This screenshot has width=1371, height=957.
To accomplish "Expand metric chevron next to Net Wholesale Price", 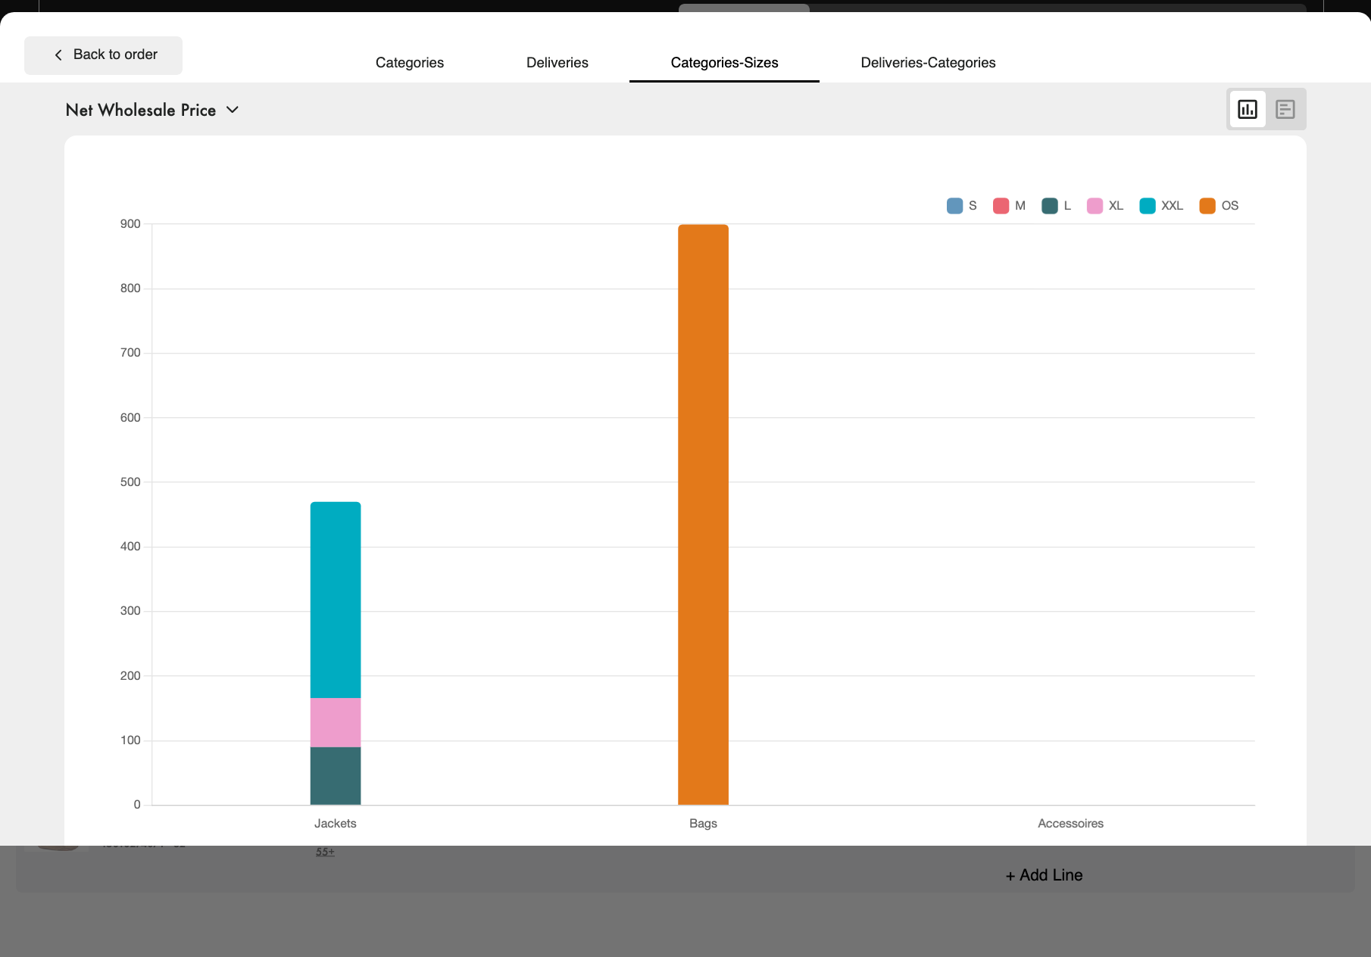I will pyautogui.click(x=233, y=111).
